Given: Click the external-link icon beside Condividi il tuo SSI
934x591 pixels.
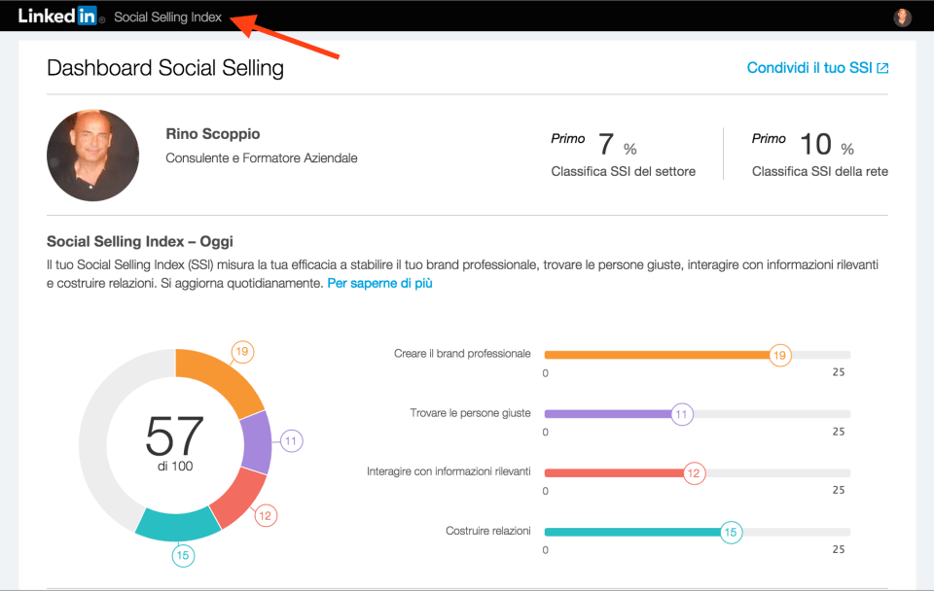Looking at the screenshot, I should [883, 67].
